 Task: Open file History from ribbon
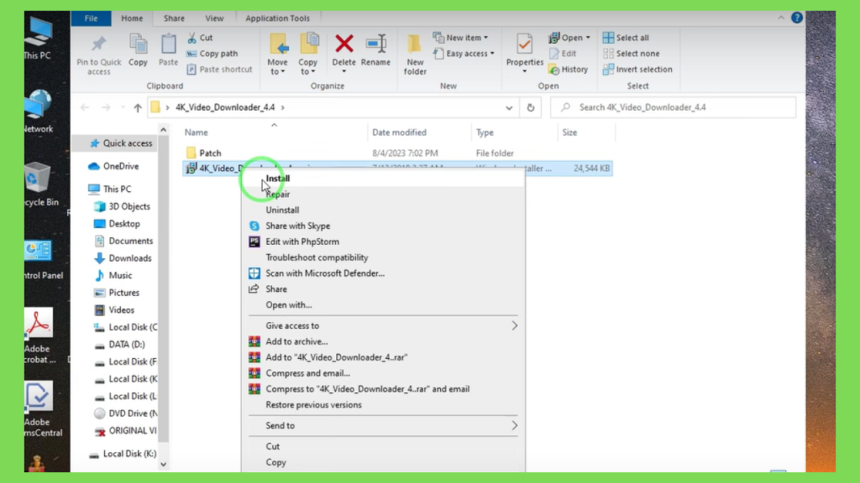(x=569, y=70)
